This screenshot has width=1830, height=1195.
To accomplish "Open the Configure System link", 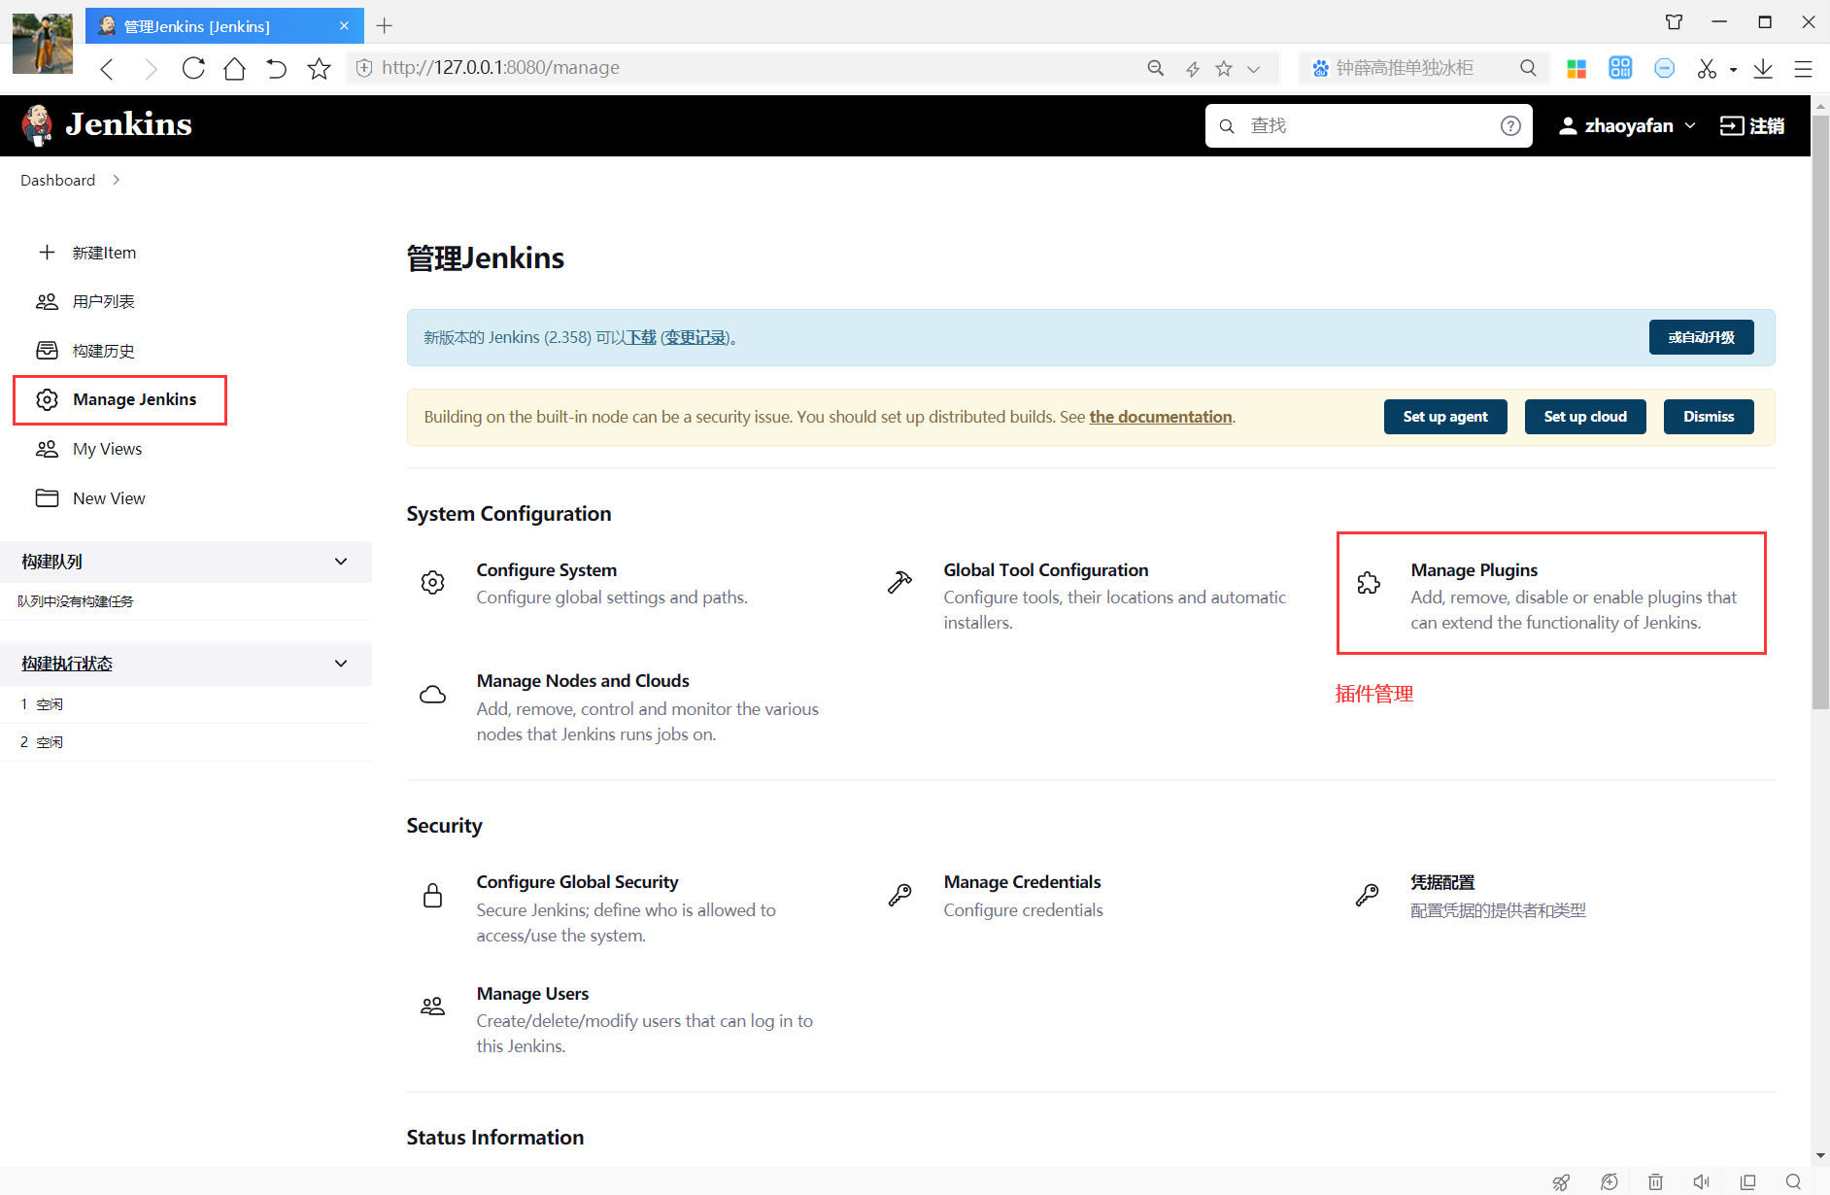I will point(547,570).
